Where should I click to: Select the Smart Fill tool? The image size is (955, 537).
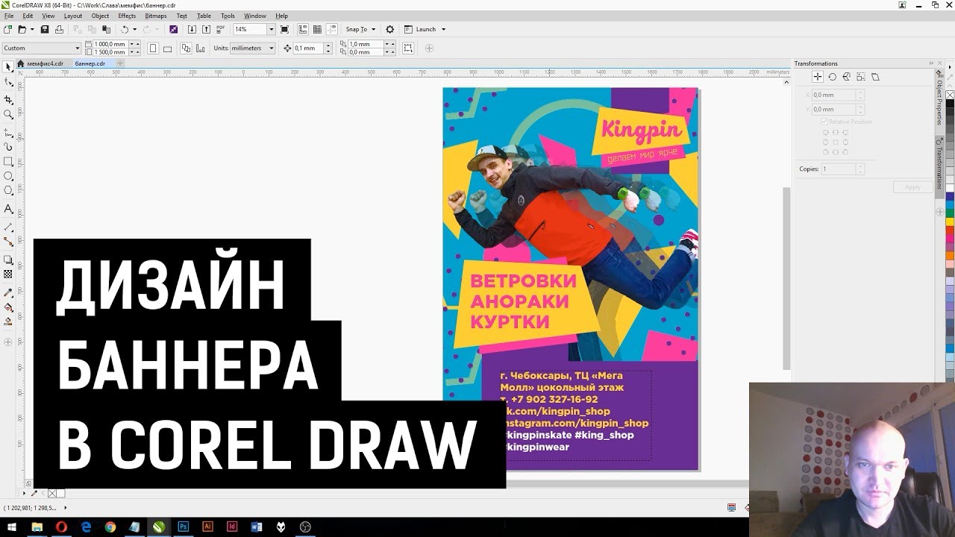pos(8,322)
